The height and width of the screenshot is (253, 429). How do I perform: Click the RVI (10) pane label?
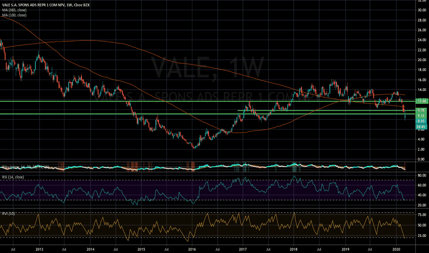pos(8,213)
